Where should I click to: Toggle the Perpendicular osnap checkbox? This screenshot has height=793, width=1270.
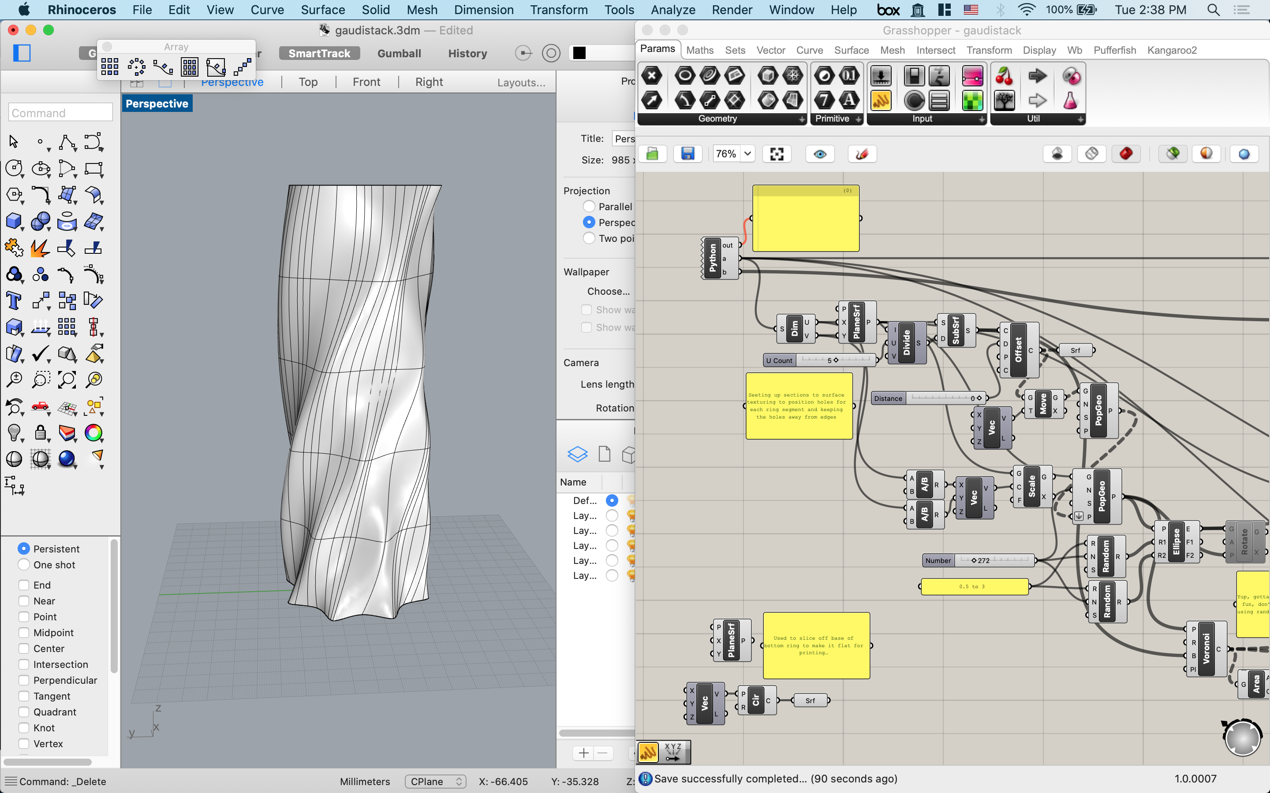[x=24, y=680]
